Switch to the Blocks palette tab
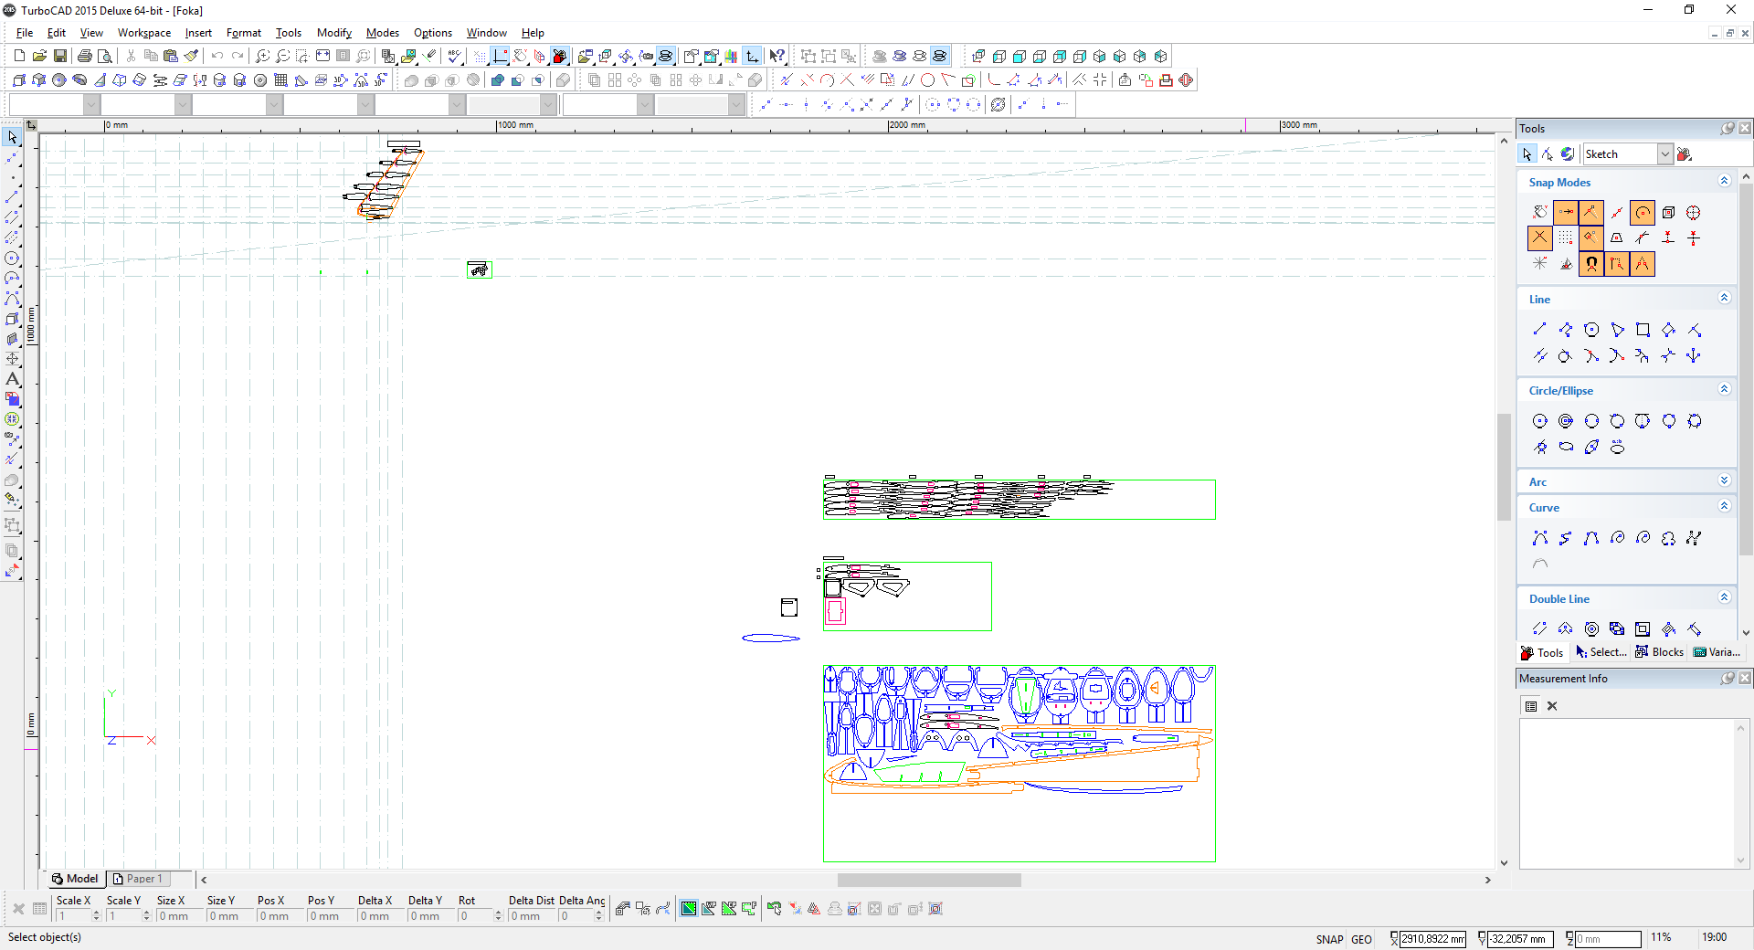The height and width of the screenshot is (950, 1754). point(1659,652)
